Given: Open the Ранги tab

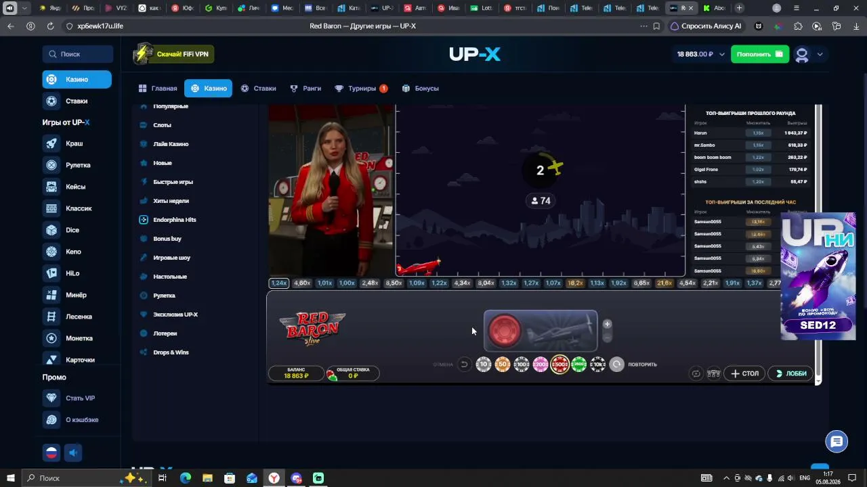Looking at the screenshot, I should [x=305, y=89].
